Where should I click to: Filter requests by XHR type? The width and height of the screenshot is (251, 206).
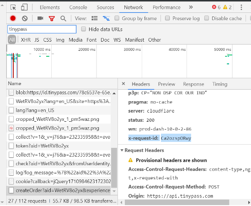(26, 40)
